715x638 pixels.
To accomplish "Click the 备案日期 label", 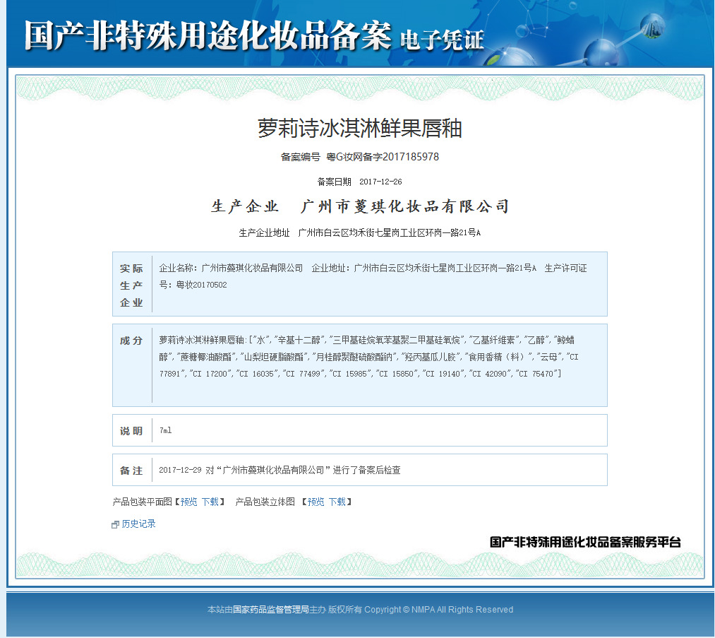I will pos(335,182).
